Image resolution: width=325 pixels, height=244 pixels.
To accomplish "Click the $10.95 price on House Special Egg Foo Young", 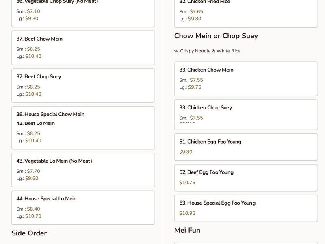I will point(188,212).
